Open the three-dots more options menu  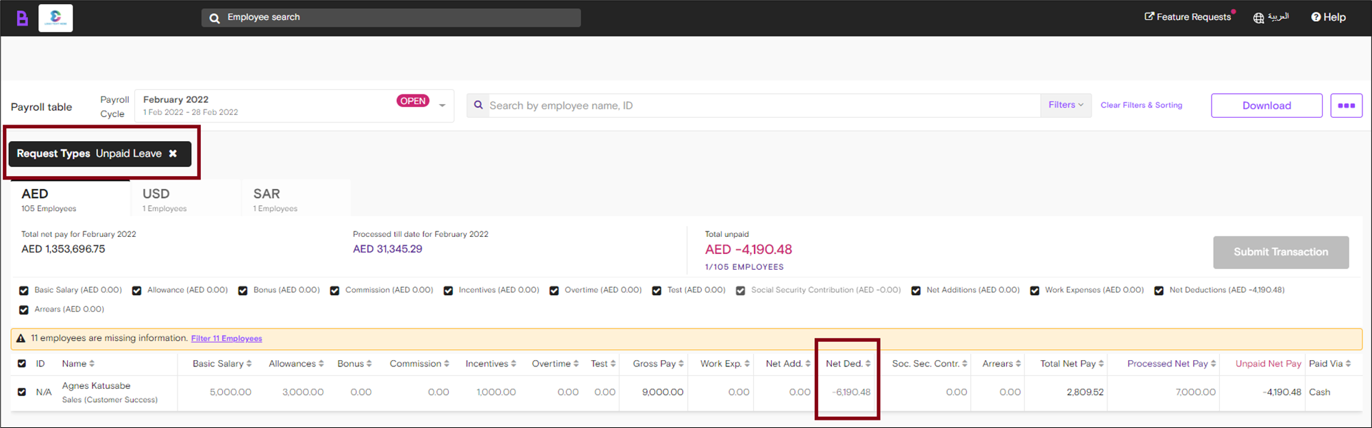pos(1346,105)
